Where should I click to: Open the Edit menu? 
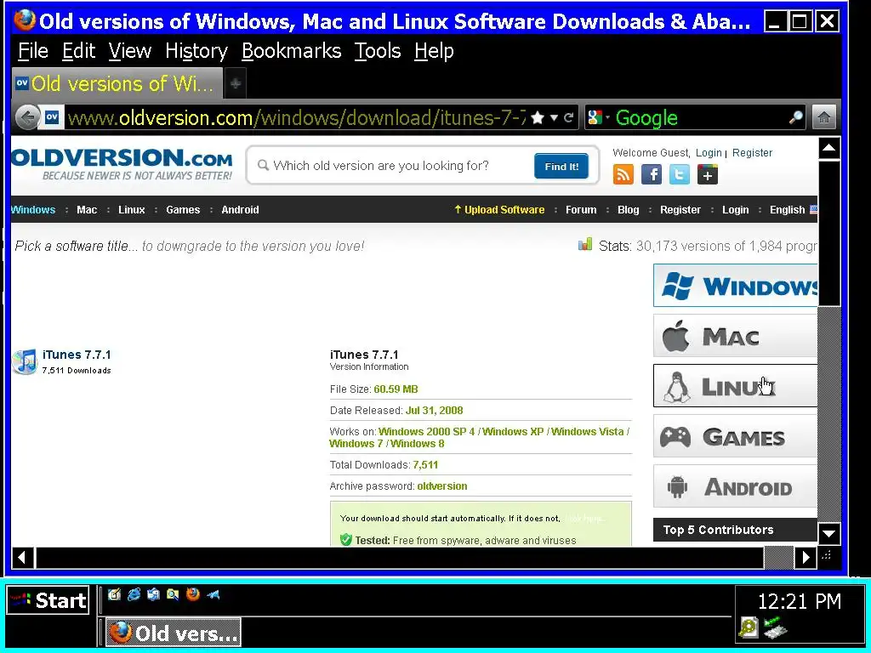tap(78, 51)
